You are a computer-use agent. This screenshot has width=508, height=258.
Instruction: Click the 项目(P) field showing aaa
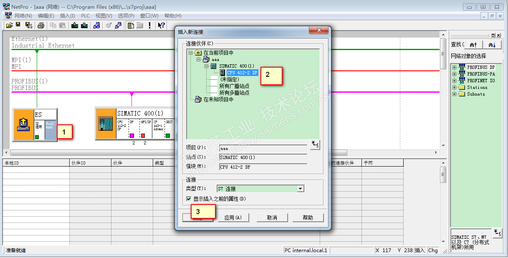pyautogui.click(x=263, y=148)
